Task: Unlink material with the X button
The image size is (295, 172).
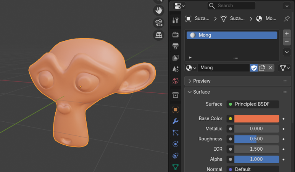Action: coord(270,68)
